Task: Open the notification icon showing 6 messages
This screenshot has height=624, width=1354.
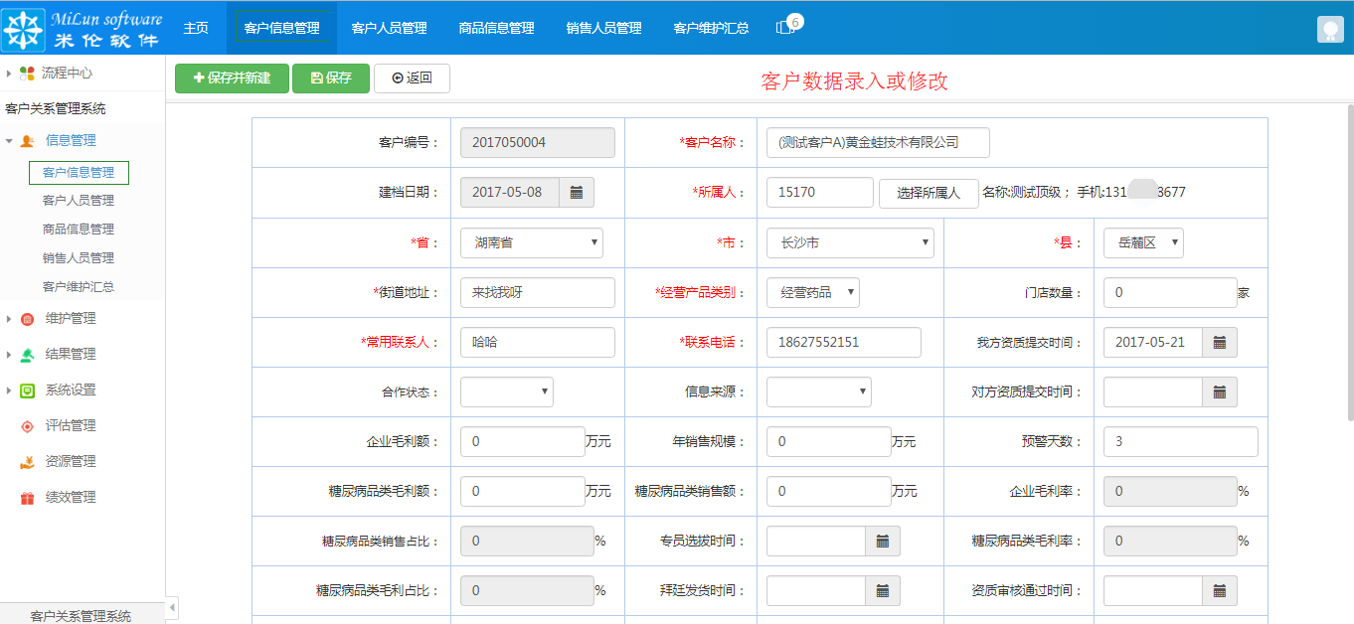Action: (784, 29)
